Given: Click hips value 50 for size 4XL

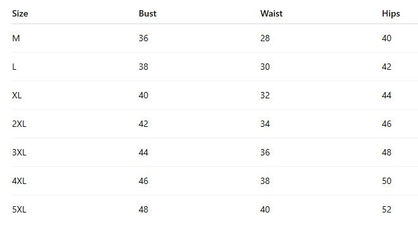Looking at the screenshot, I should (386, 181).
